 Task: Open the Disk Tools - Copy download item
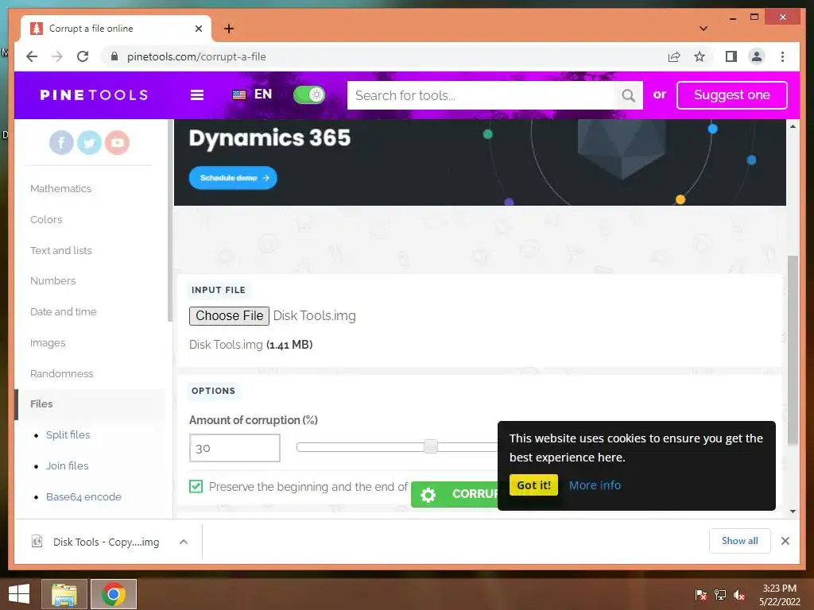click(x=106, y=542)
